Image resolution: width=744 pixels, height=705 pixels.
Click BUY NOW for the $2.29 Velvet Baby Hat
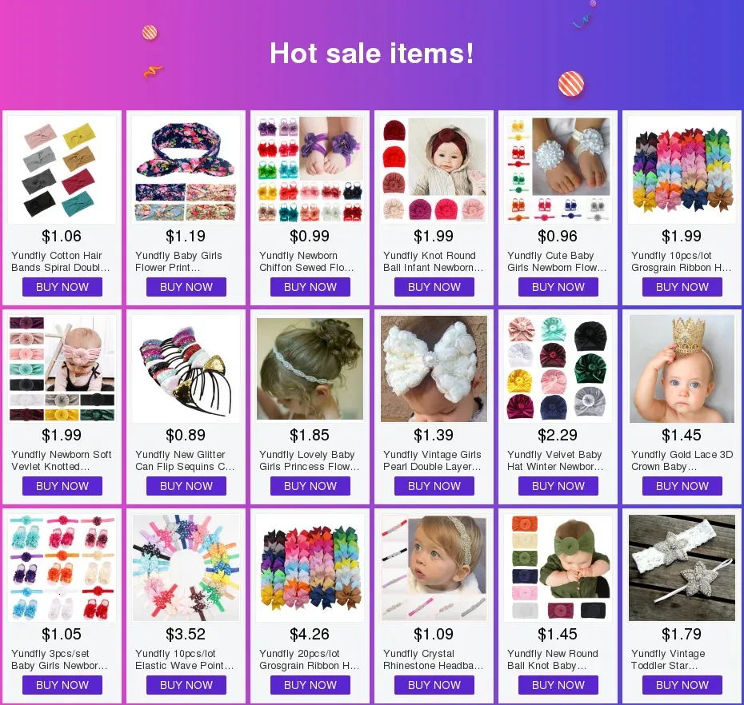tap(558, 486)
